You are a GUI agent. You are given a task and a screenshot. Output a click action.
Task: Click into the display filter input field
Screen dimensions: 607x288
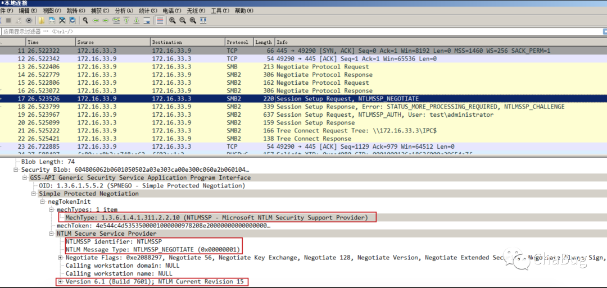pyautogui.click(x=302, y=31)
